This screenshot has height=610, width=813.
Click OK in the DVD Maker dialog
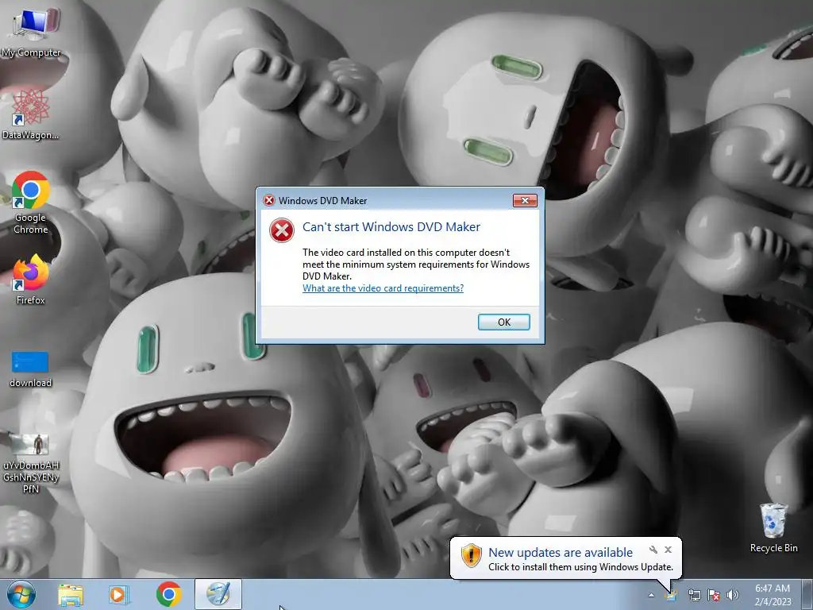[x=503, y=322]
